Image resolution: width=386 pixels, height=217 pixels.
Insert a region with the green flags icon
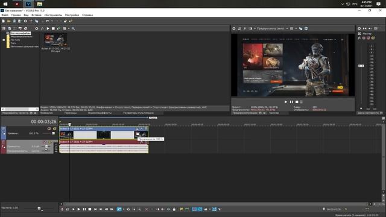point(187,209)
